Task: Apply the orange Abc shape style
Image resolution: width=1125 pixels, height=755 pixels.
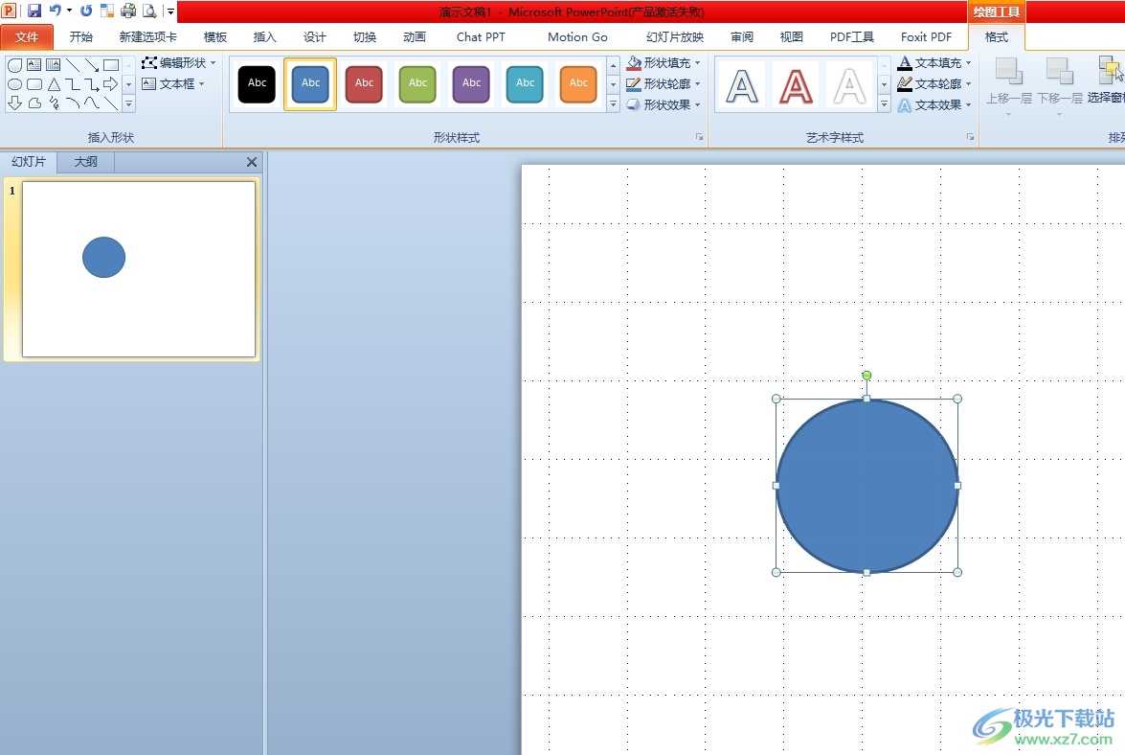Action: [x=579, y=83]
